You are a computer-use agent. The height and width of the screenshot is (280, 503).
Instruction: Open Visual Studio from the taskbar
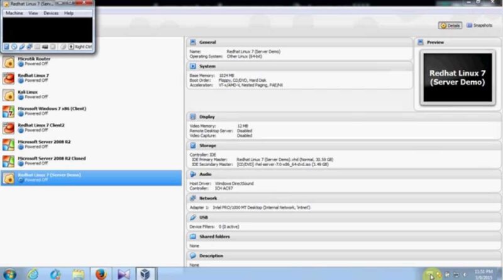(123, 274)
